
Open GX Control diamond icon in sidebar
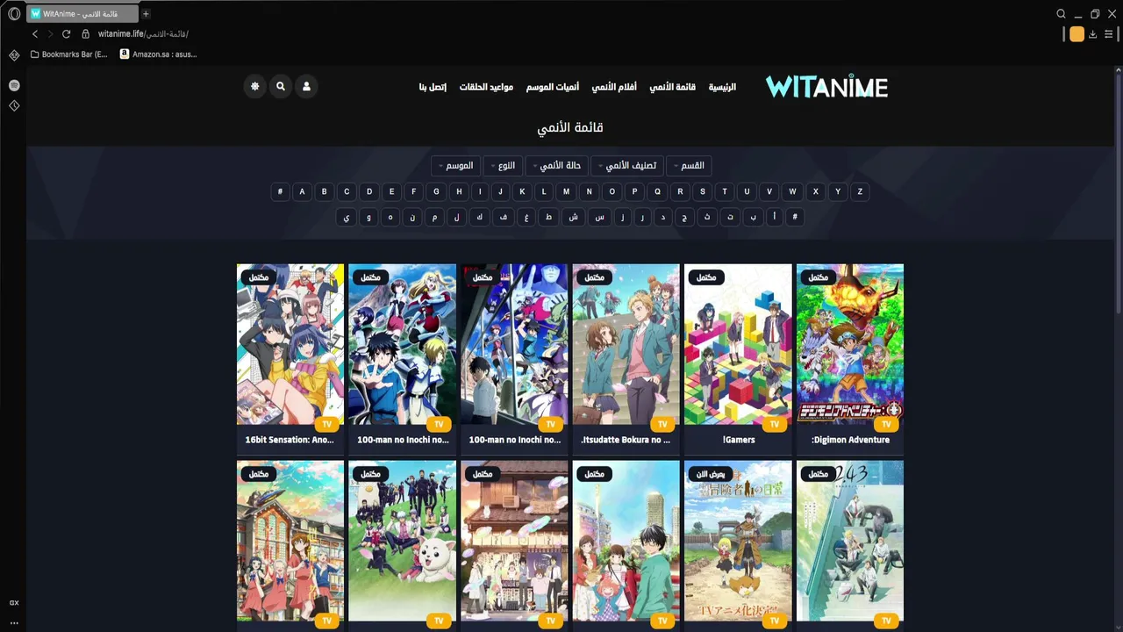[14, 55]
